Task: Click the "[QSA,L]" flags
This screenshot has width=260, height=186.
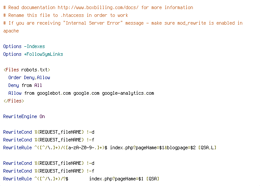Action: tap(207, 148)
